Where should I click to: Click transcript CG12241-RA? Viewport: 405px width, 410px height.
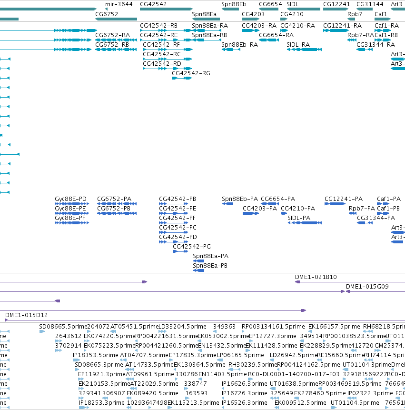pos(342,26)
